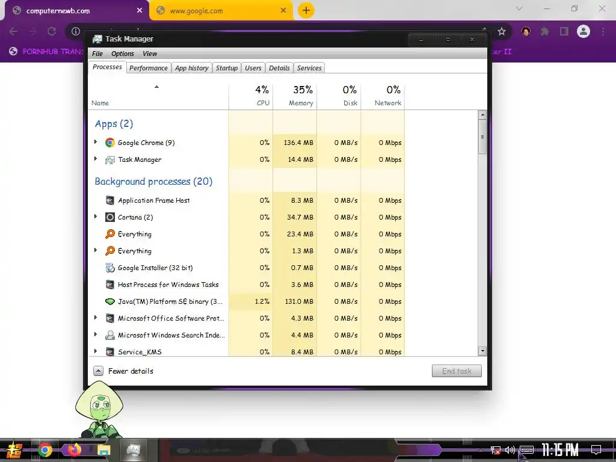Screen dimensions: 616x462
Task: Expand the Cortana (2) process group
Action: pos(96,217)
